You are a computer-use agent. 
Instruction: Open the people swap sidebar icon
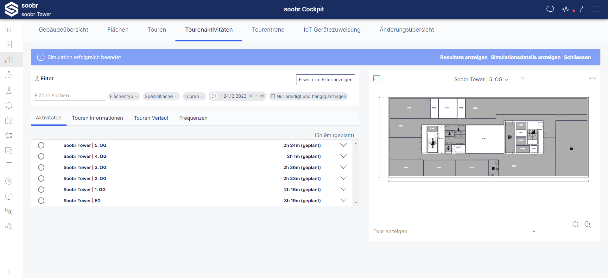coord(9,136)
